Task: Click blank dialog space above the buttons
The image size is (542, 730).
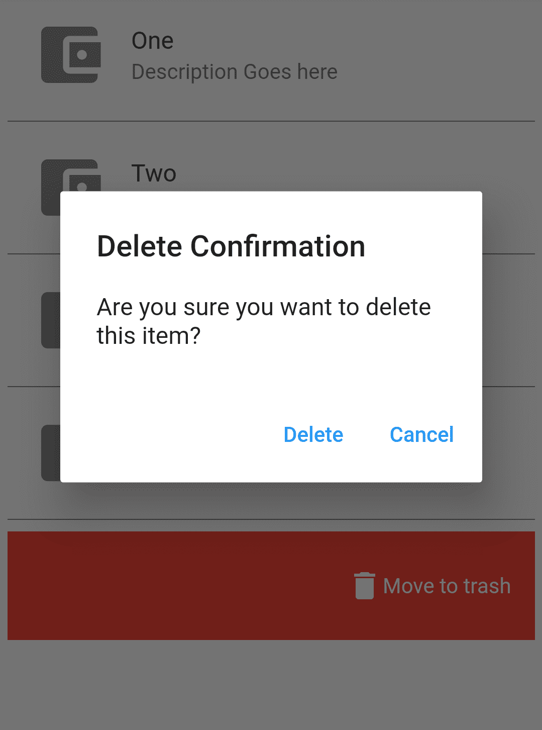Action: [271, 382]
